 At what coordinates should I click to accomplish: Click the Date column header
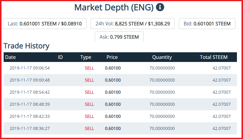pos(10,57)
